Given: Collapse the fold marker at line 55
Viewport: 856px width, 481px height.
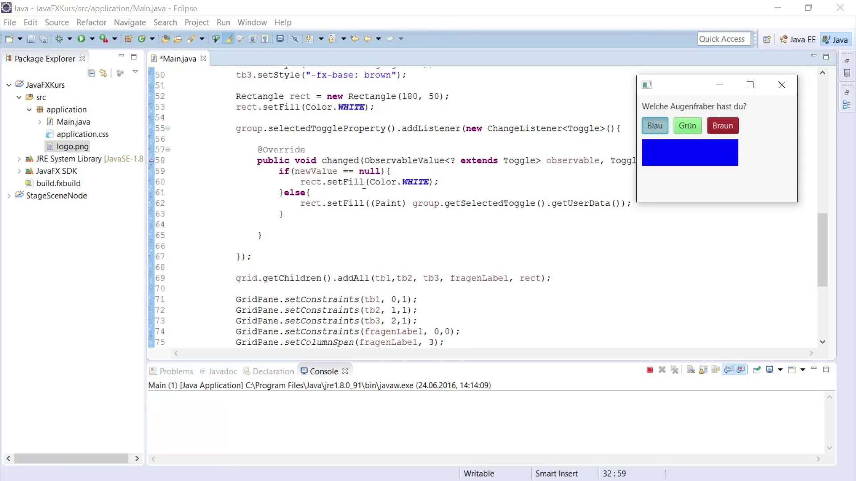Looking at the screenshot, I should point(168,128).
